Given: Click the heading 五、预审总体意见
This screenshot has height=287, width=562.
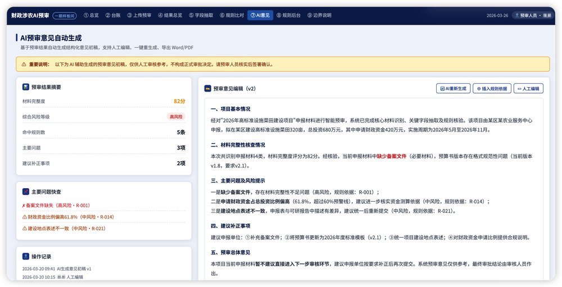Looking at the screenshot, I should [230, 252].
